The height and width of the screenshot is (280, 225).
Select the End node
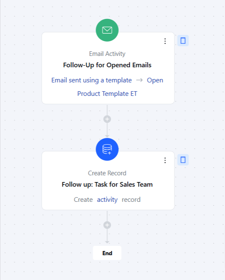[107, 253]
